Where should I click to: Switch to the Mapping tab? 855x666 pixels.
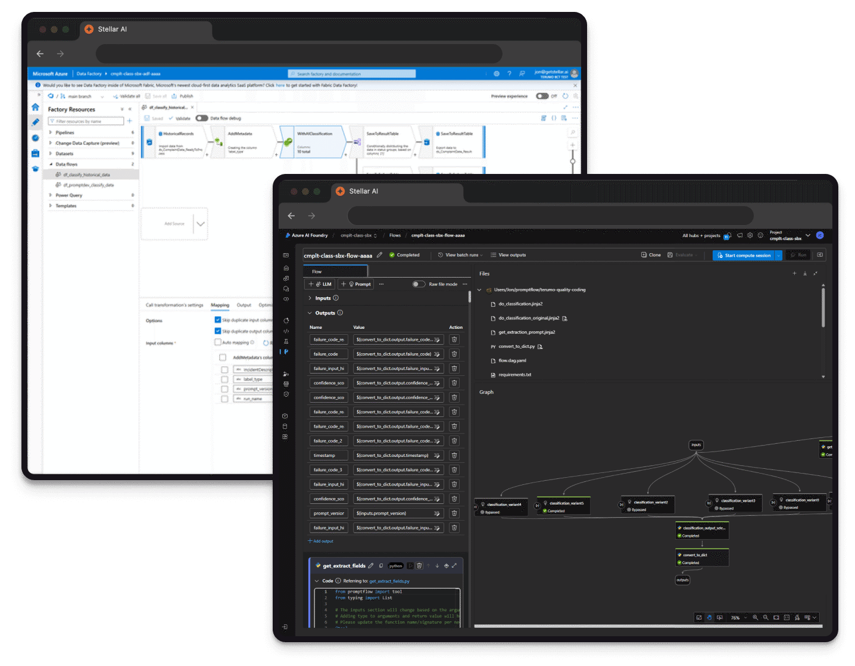coord(220,305)
